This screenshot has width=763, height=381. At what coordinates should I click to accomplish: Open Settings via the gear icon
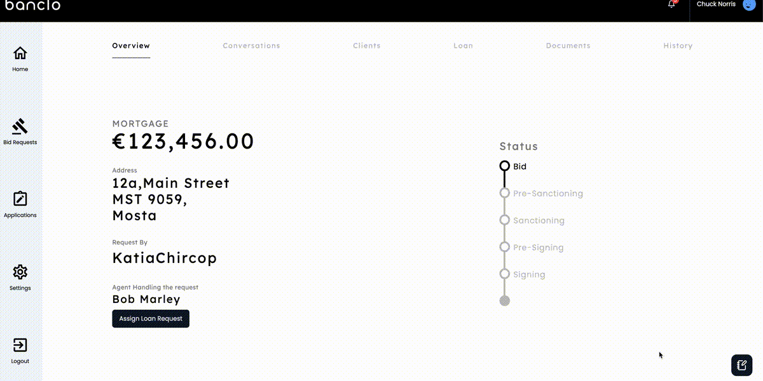(x=20, y=272)
